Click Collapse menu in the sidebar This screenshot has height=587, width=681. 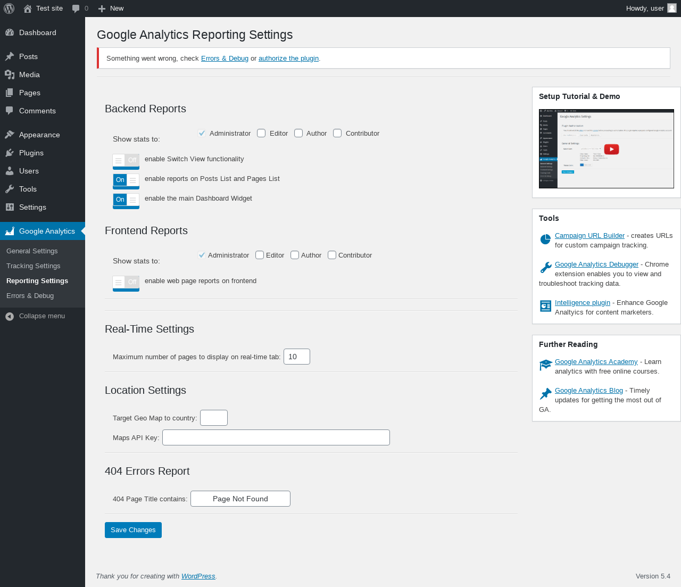43,316
